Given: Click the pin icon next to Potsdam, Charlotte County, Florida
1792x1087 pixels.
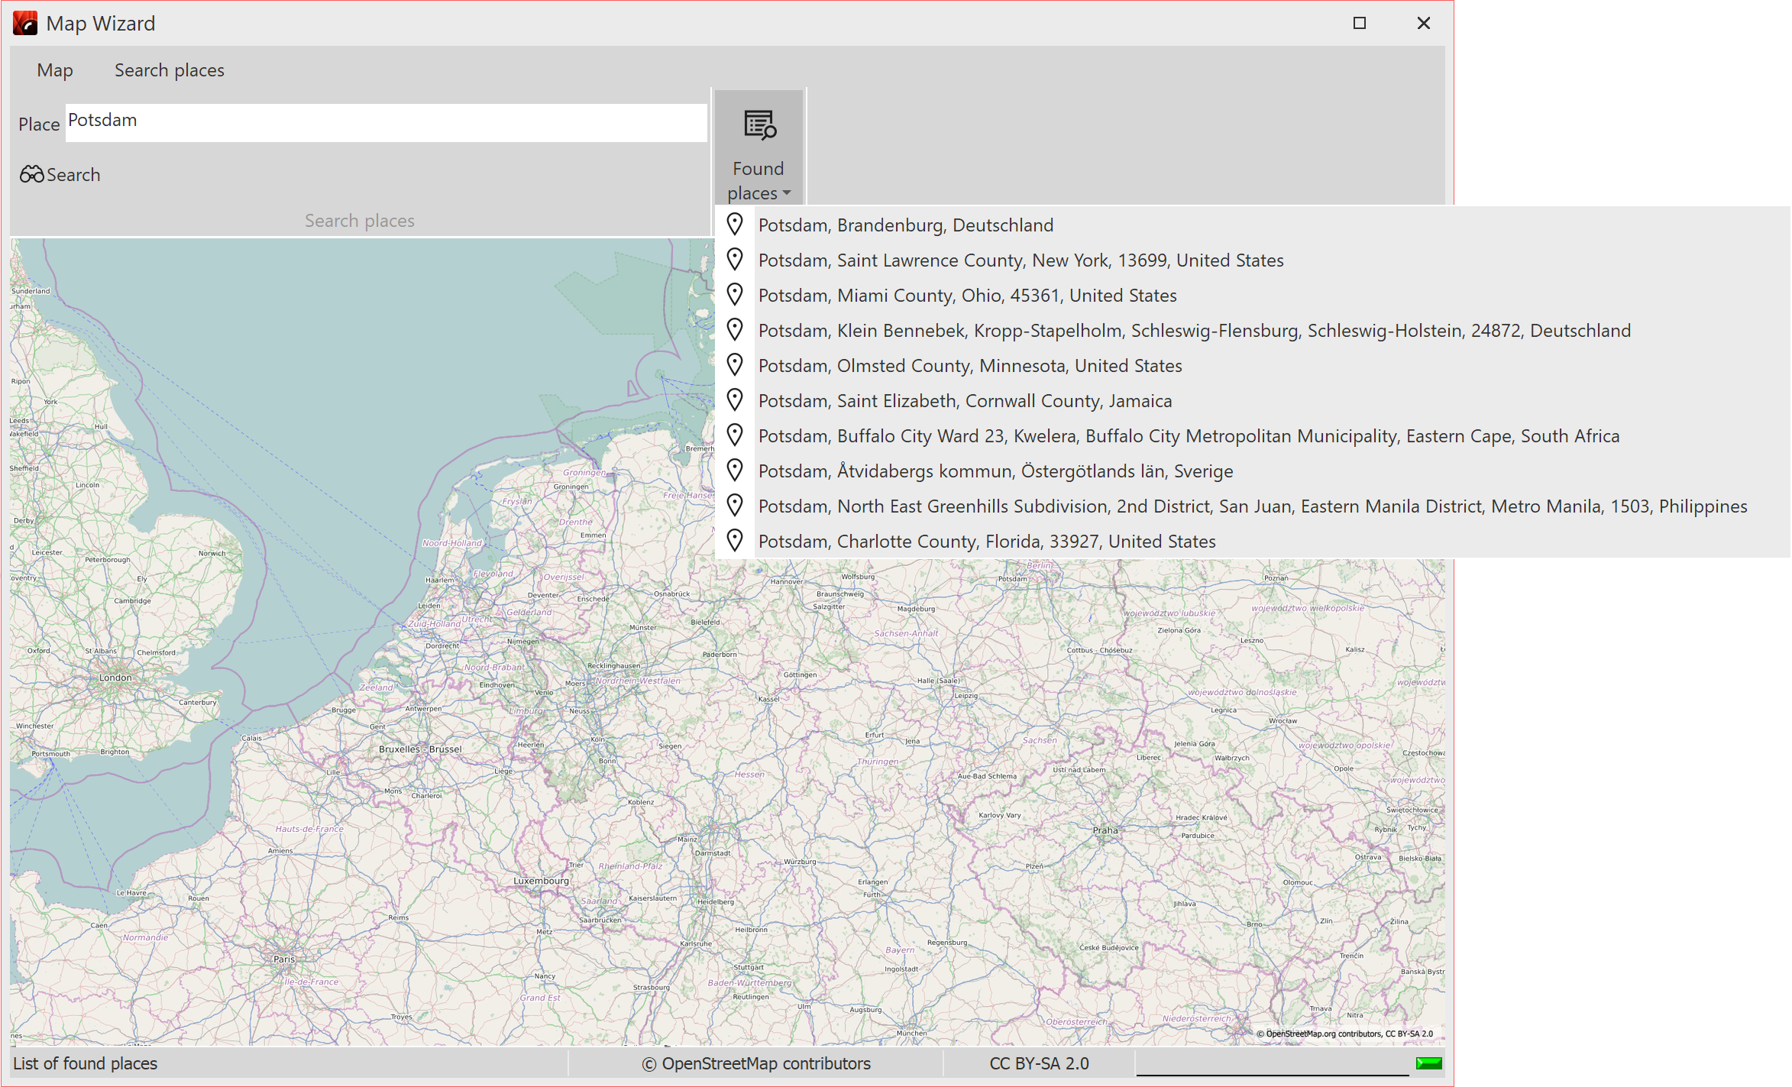Looking at the screenshot, I should pos(736,540).
